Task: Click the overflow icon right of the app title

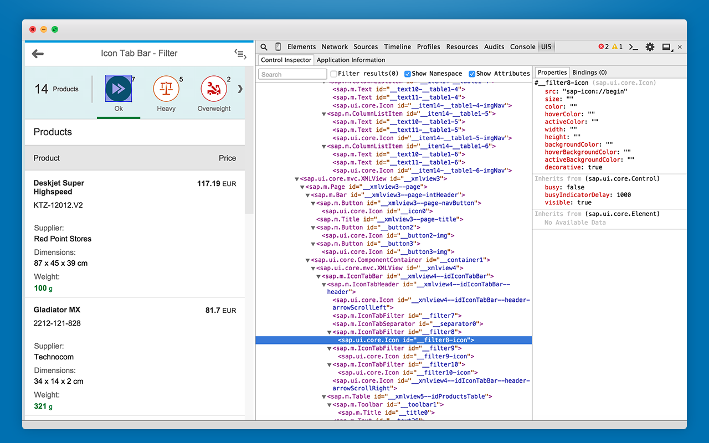Action: (240, 53)
